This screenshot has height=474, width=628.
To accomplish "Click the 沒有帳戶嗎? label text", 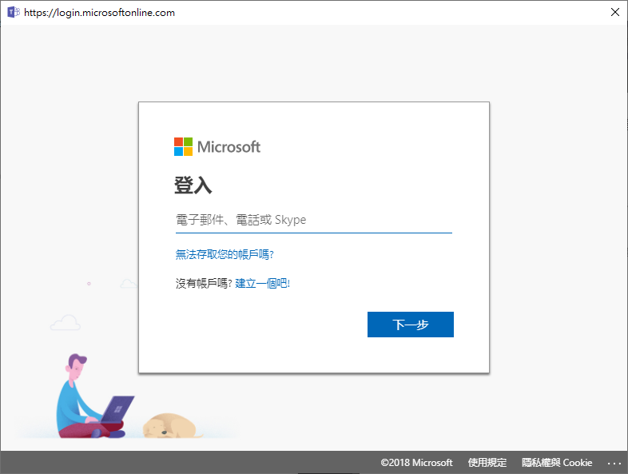I will [x=204, y=284].
